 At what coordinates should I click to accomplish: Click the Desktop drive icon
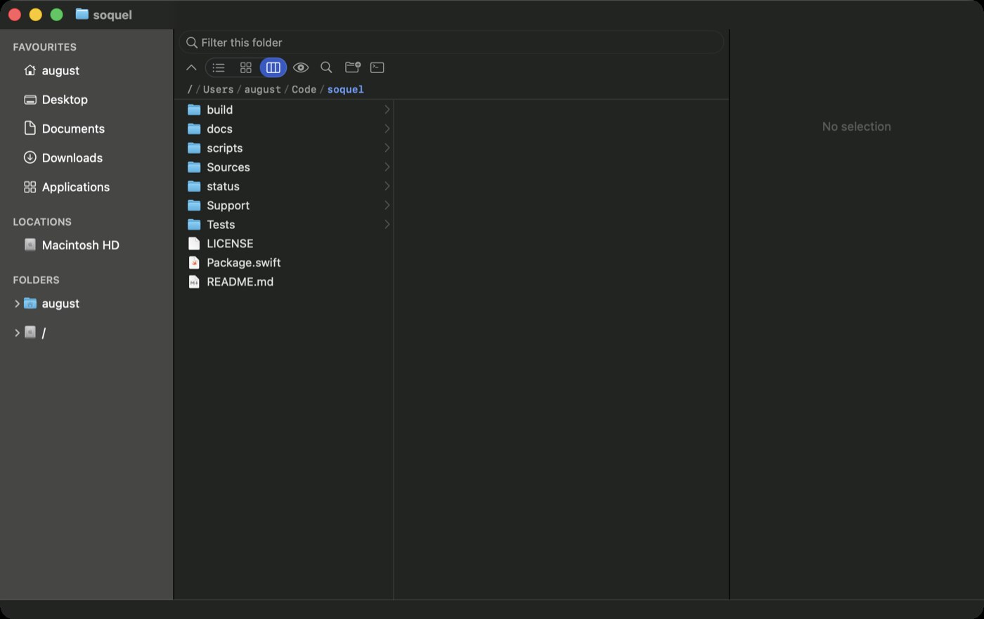[30, 100]
